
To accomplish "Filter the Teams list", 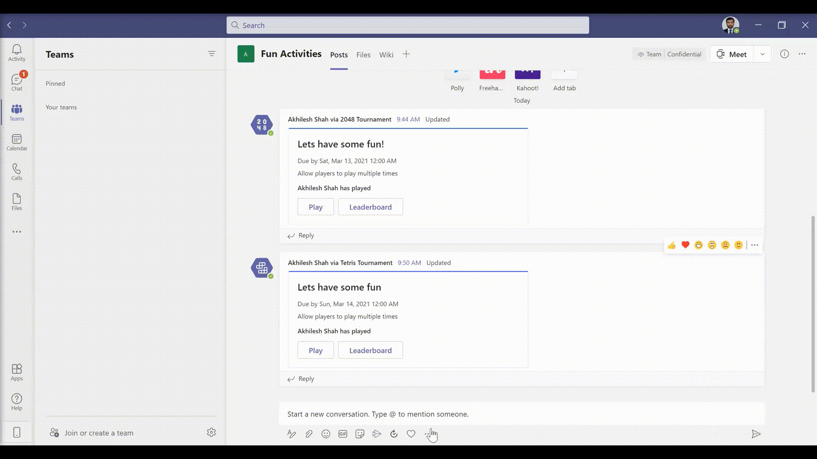I will coord(211,54).
